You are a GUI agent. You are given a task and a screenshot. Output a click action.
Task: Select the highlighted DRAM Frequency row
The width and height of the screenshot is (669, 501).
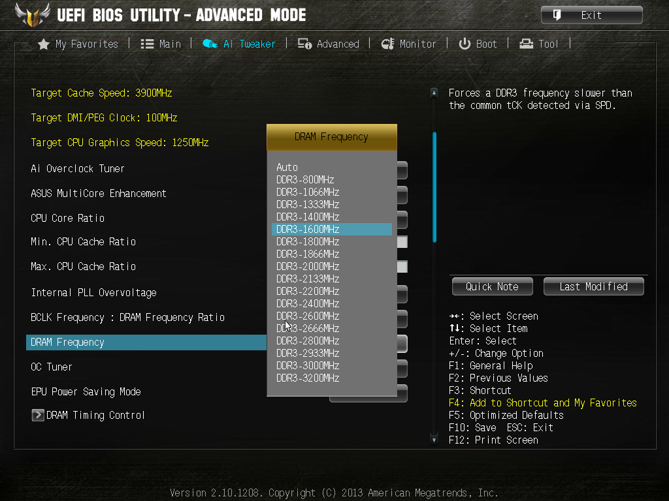pos(146,342)
